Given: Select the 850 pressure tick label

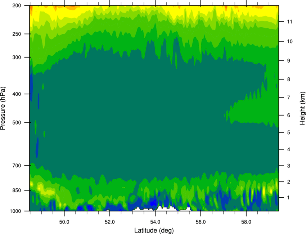Looking at the screenshot, I should [x=17, y=190].
